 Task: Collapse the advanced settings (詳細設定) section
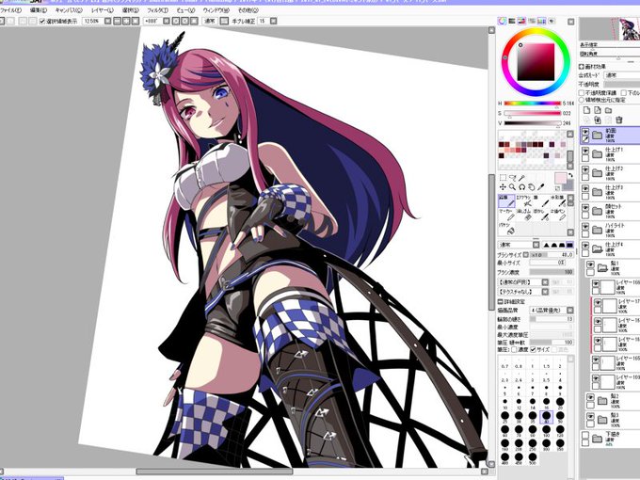[501, 301]
